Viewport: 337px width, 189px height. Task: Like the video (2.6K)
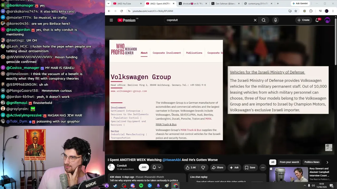pyautogui.click(x=191, y=167)
